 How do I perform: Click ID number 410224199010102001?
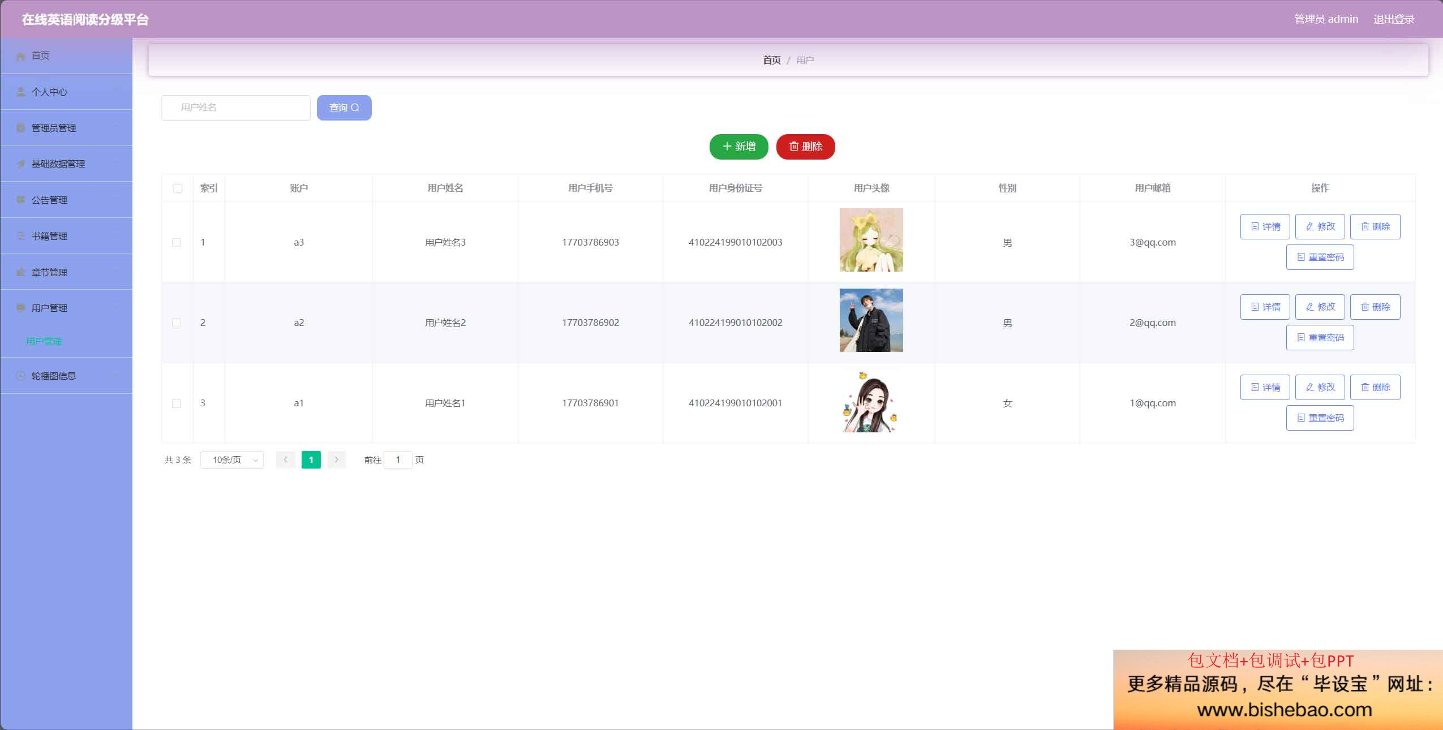tap(735, 403)
